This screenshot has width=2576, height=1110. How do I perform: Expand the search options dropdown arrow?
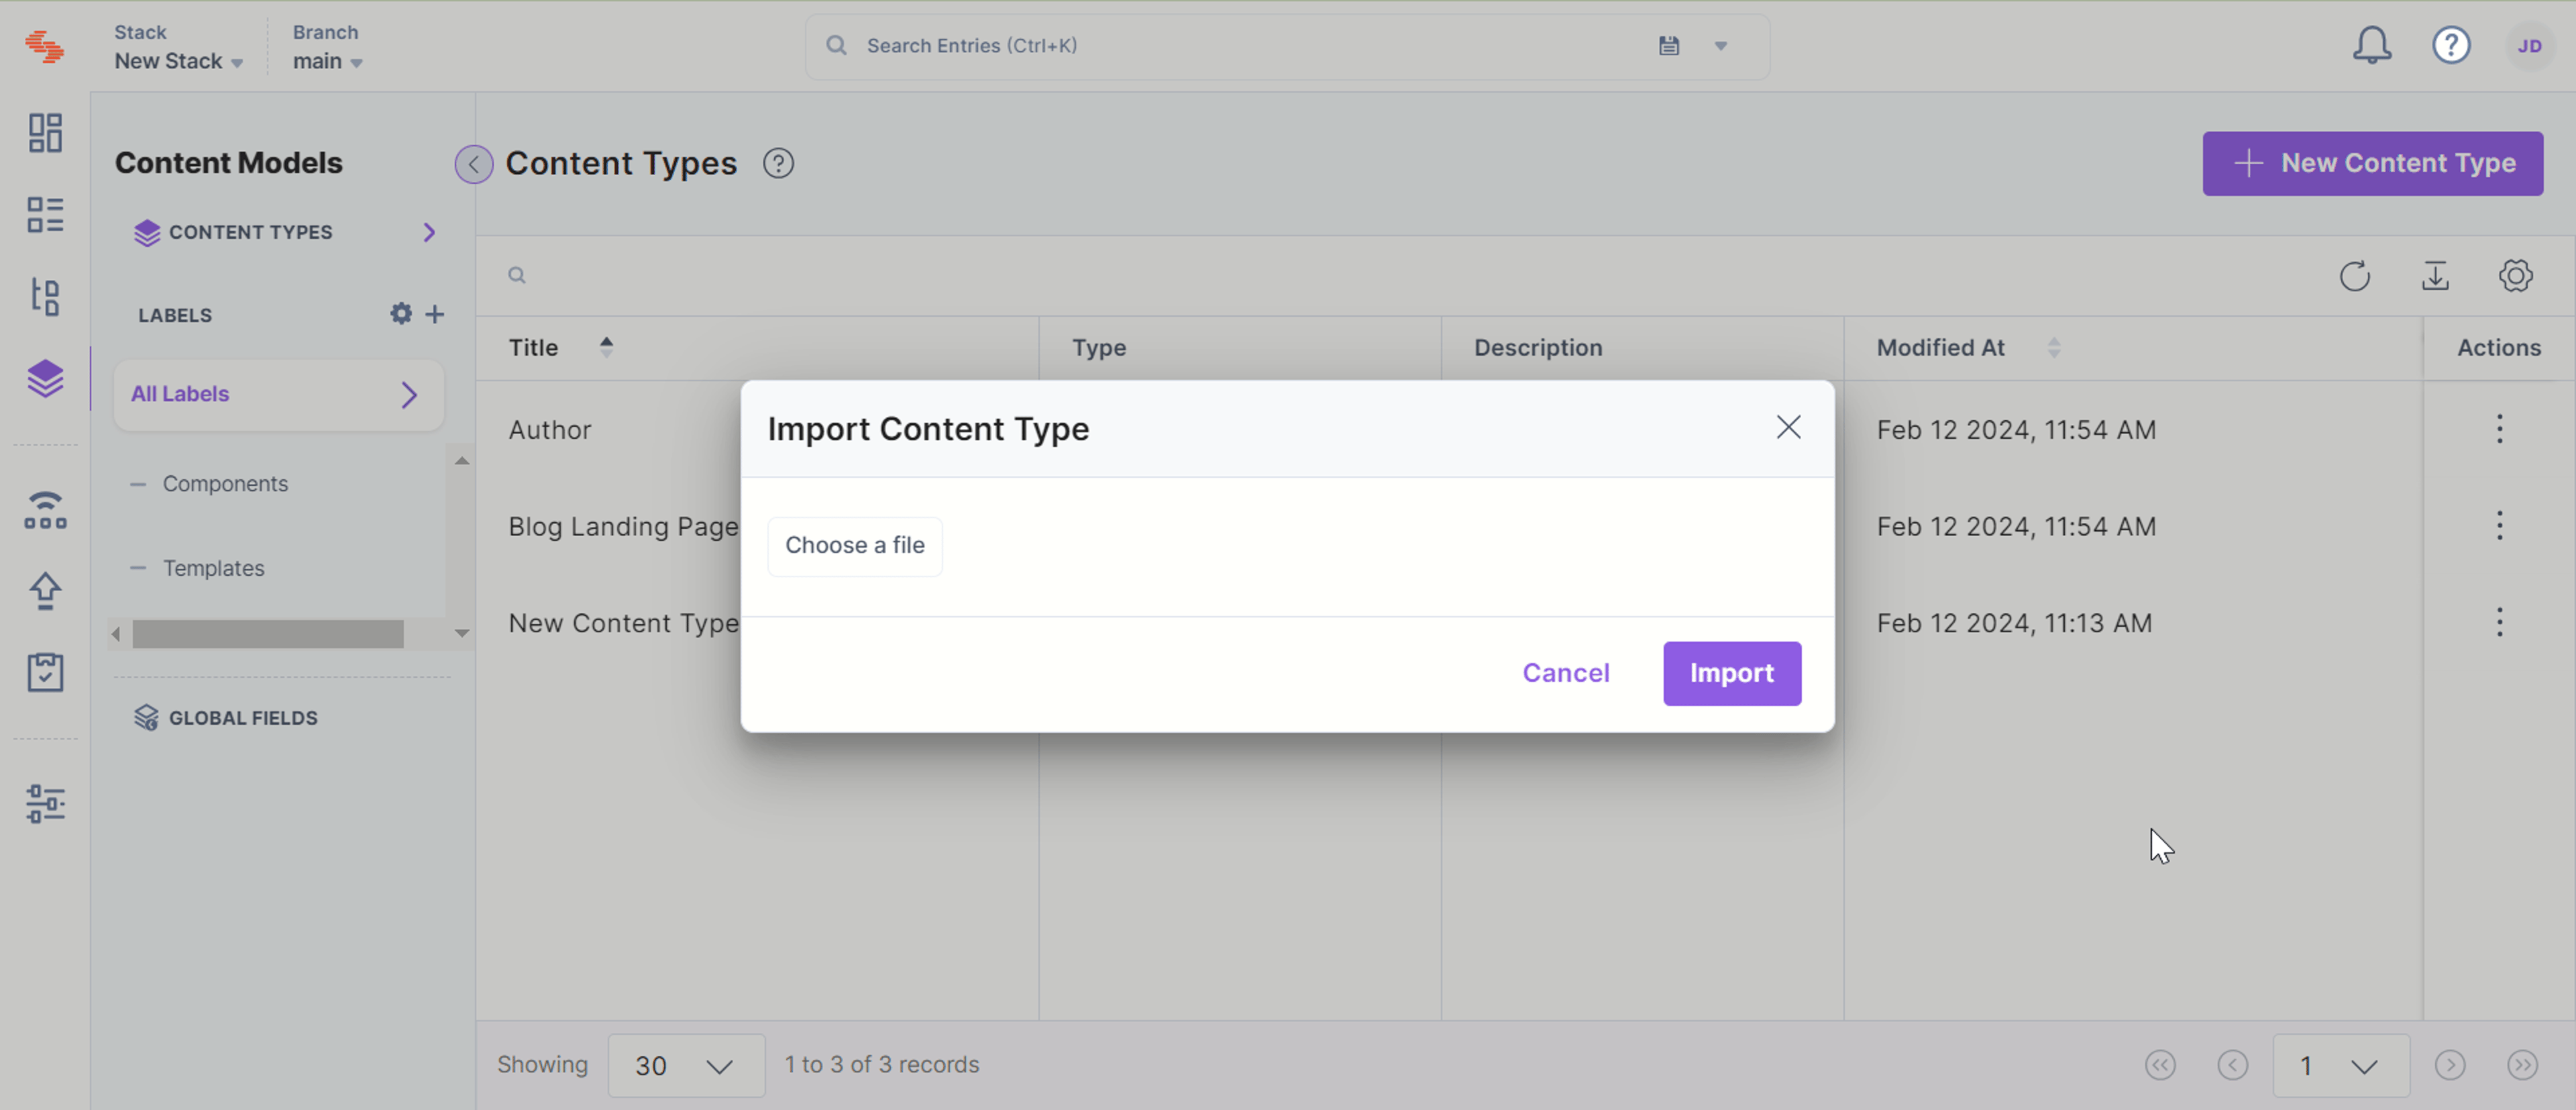1720,46
